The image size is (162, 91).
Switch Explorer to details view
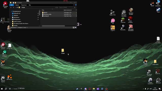[73, 28]
